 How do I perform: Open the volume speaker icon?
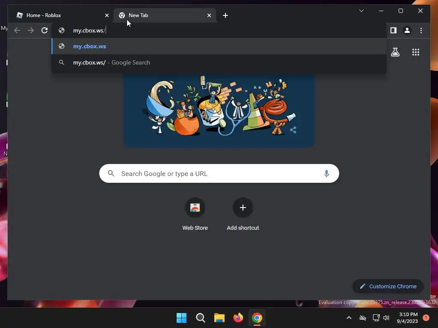pos(386,318)
